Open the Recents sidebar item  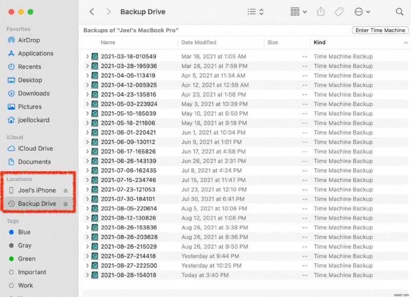pos(25,67)
